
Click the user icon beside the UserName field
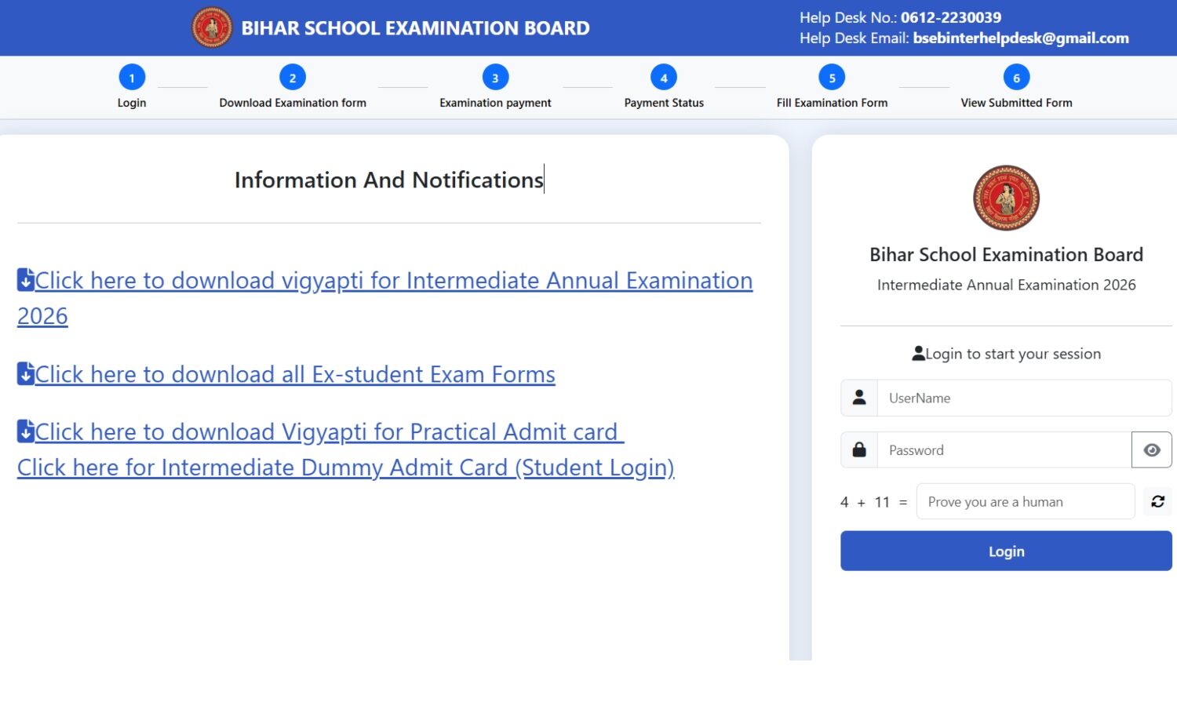pos(859,398)
